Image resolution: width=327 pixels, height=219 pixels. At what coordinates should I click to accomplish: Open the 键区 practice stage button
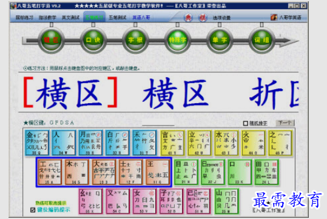51,40
